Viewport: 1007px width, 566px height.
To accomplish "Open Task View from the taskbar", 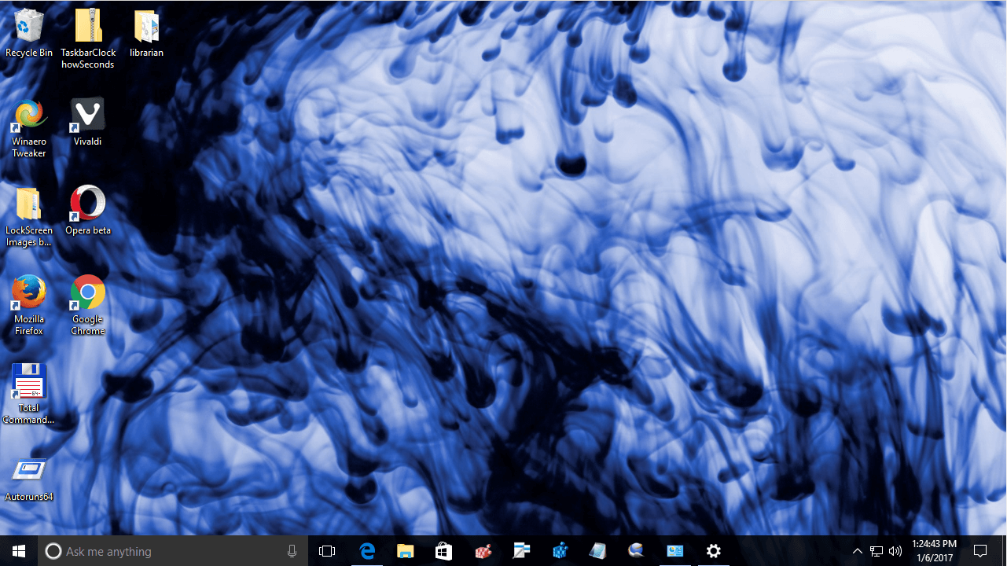I will pos(327,551).
